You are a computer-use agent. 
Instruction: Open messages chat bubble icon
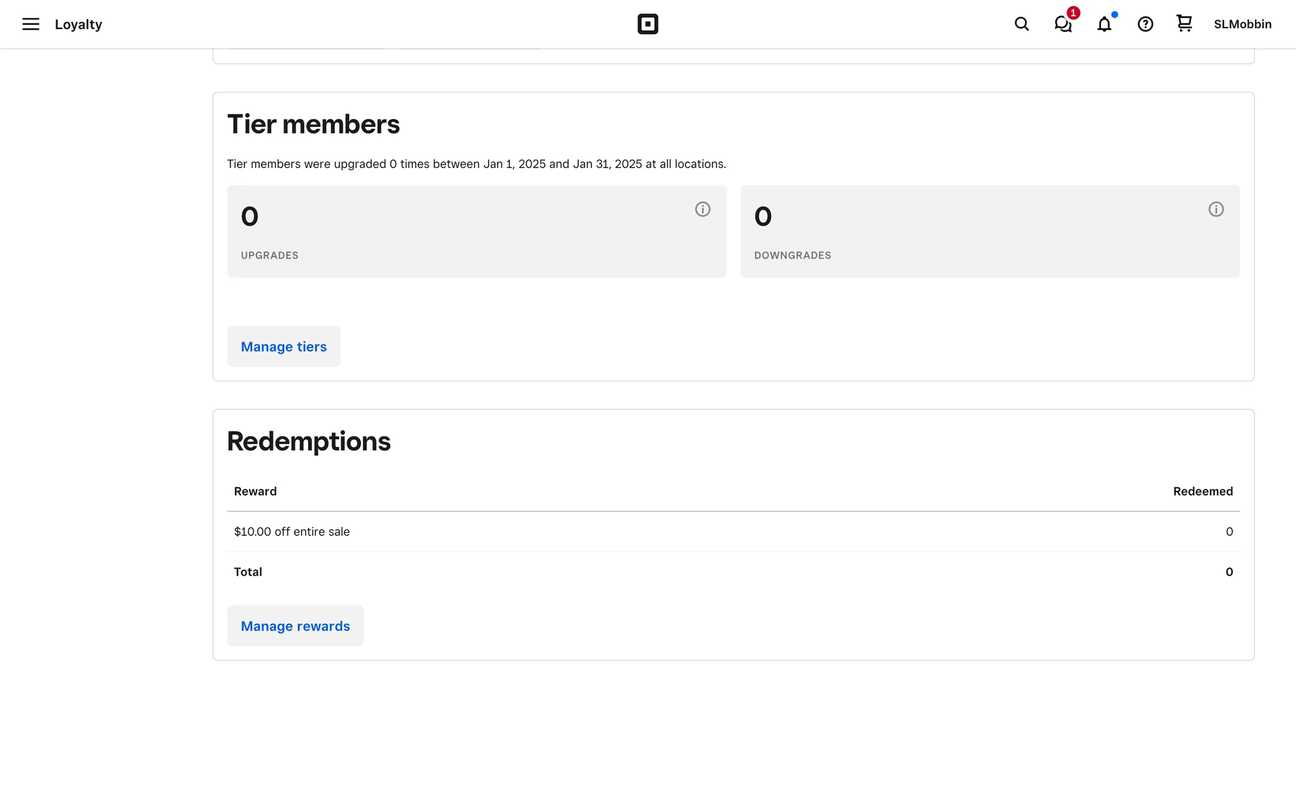[1063, 24]
